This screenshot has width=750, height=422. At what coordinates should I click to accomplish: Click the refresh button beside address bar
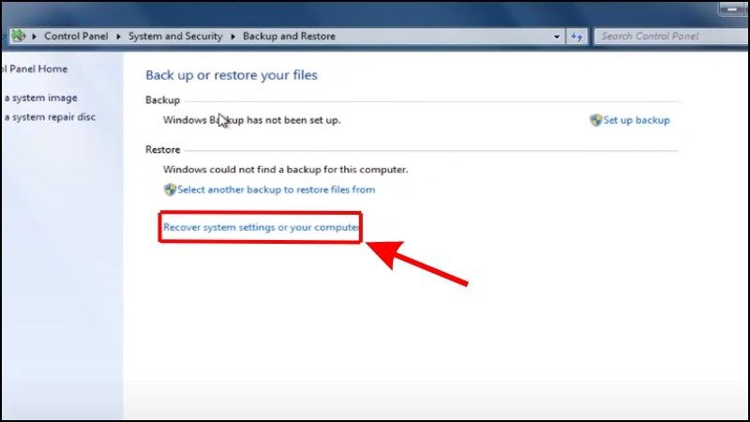(577, 37)
